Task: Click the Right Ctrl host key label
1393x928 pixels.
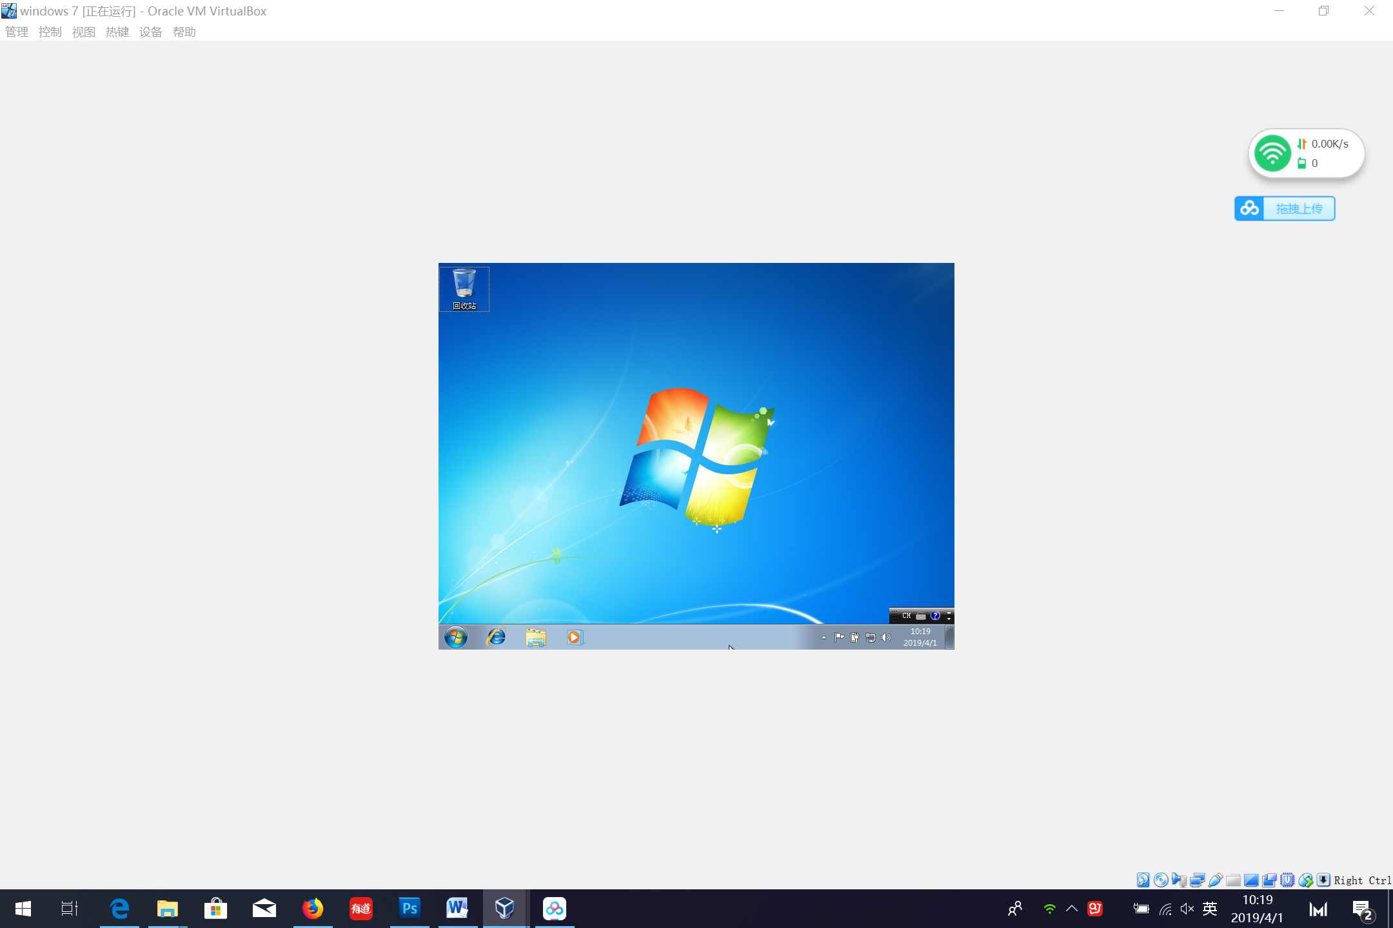Action: [1362, 880]
